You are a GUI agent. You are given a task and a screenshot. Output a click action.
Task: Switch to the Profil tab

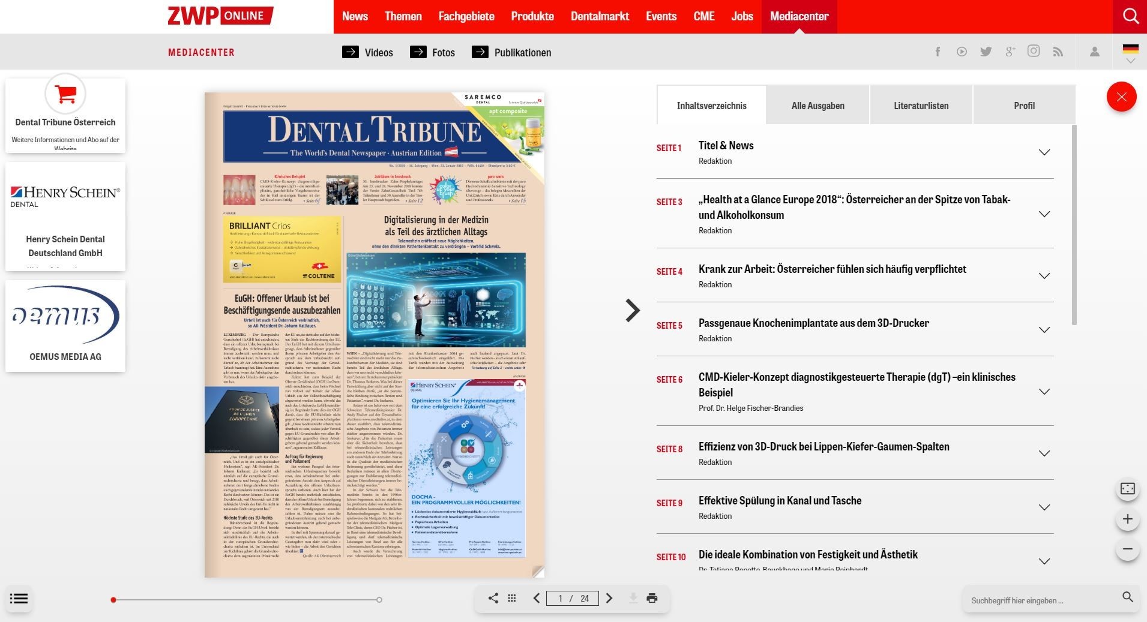click(1024, 105)
